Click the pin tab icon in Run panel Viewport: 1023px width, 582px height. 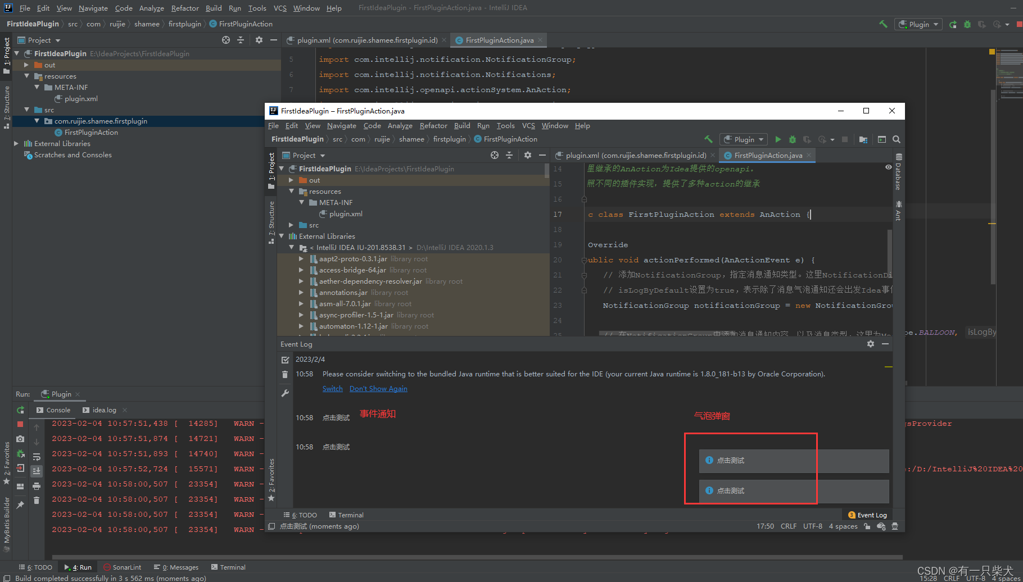tap(20, 505)
